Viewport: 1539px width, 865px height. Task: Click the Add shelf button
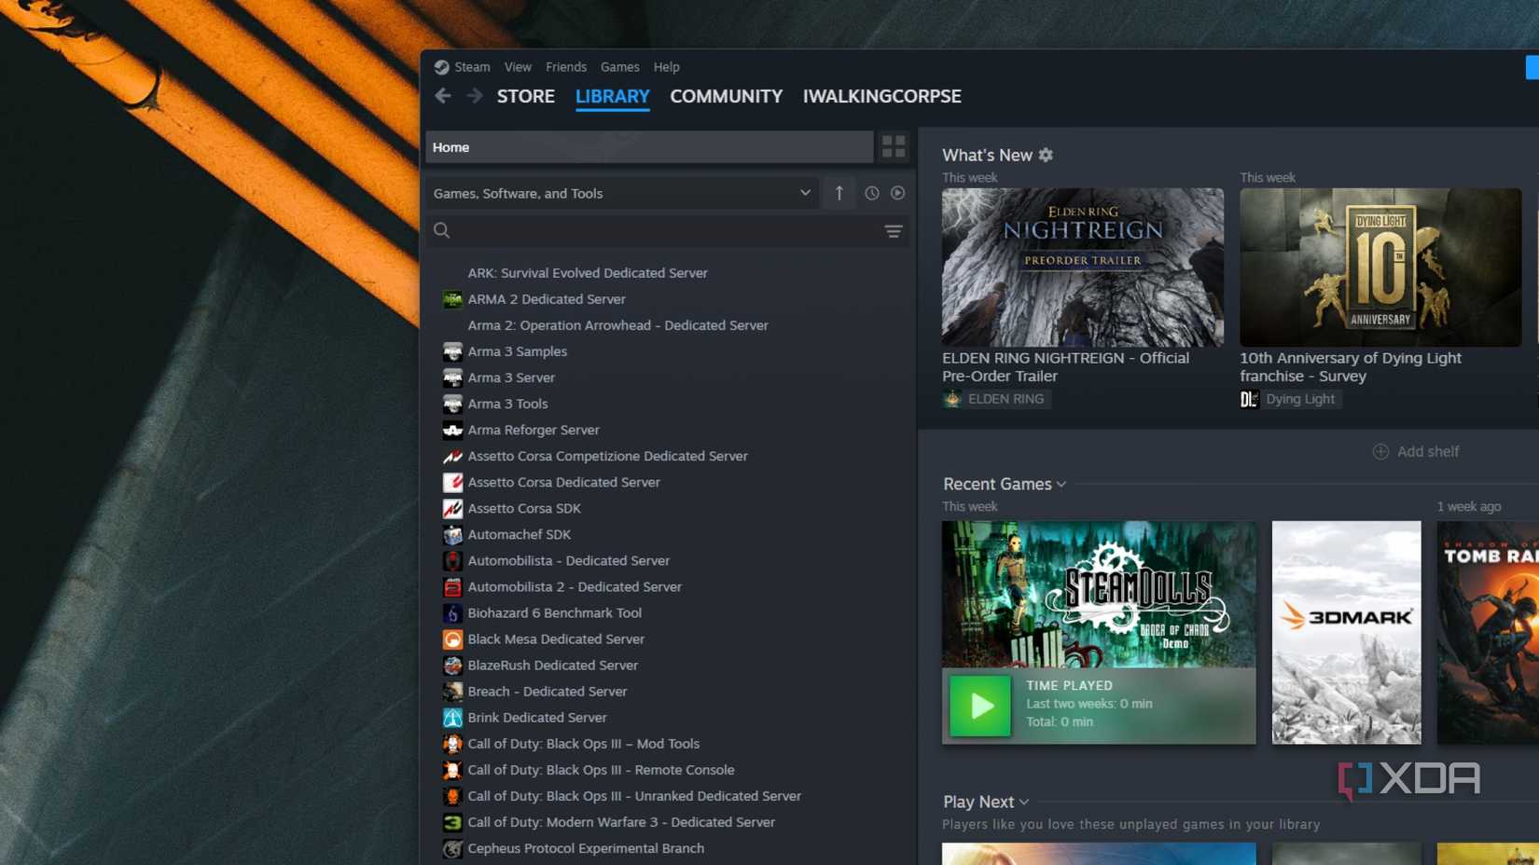[1416, 451]
